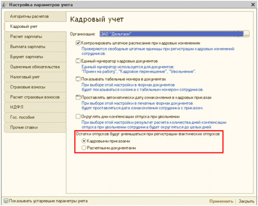Open the Выплата зарплаты section
The image size is (258, 206).
click(33, 46)
